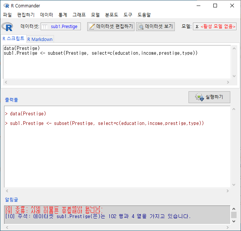Click the > data(Prestige) output line
Screen dimensions: 241x231
point(26,114)
